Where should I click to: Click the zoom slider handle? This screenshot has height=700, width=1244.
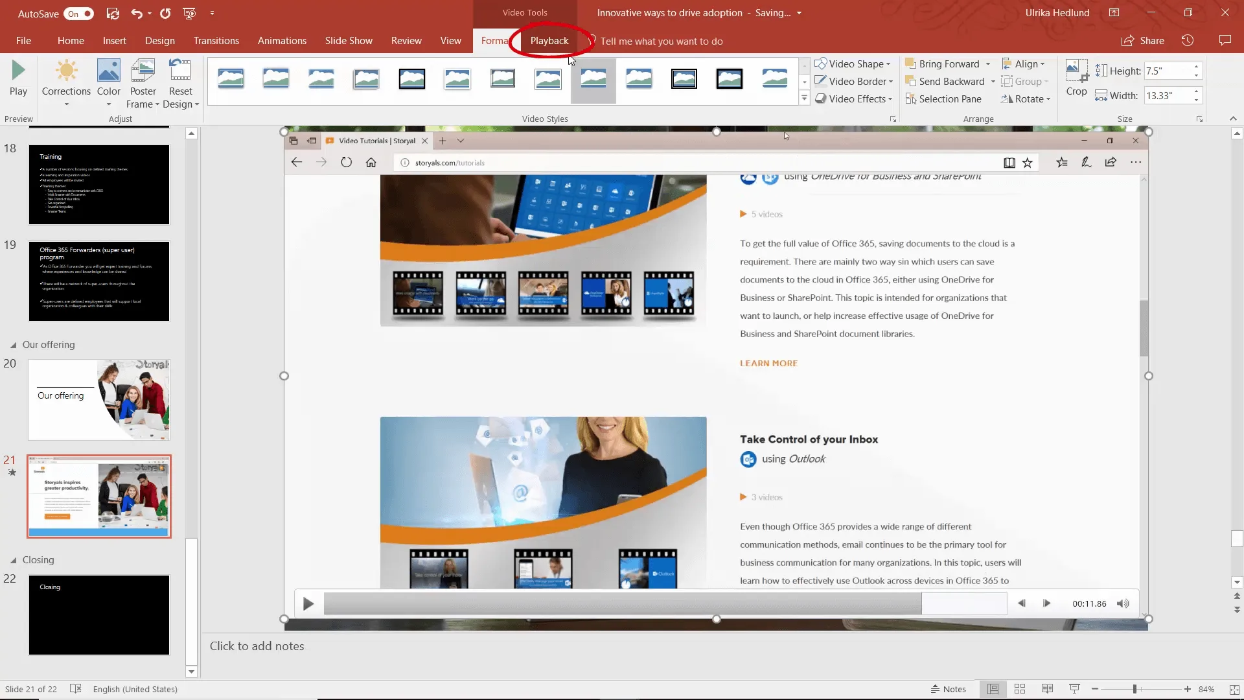[1135, 689]
